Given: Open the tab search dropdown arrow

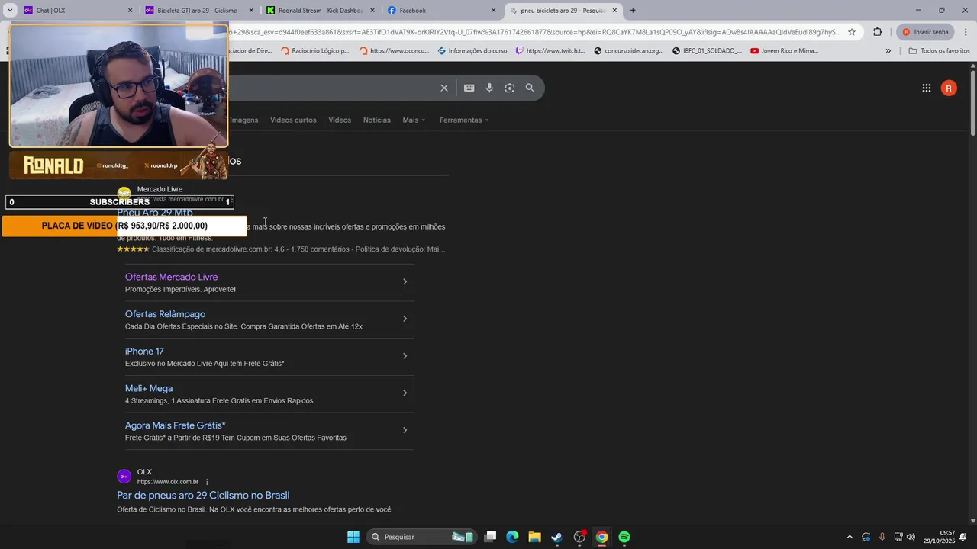Looking at the screenshot, I should tap(10, 11).
